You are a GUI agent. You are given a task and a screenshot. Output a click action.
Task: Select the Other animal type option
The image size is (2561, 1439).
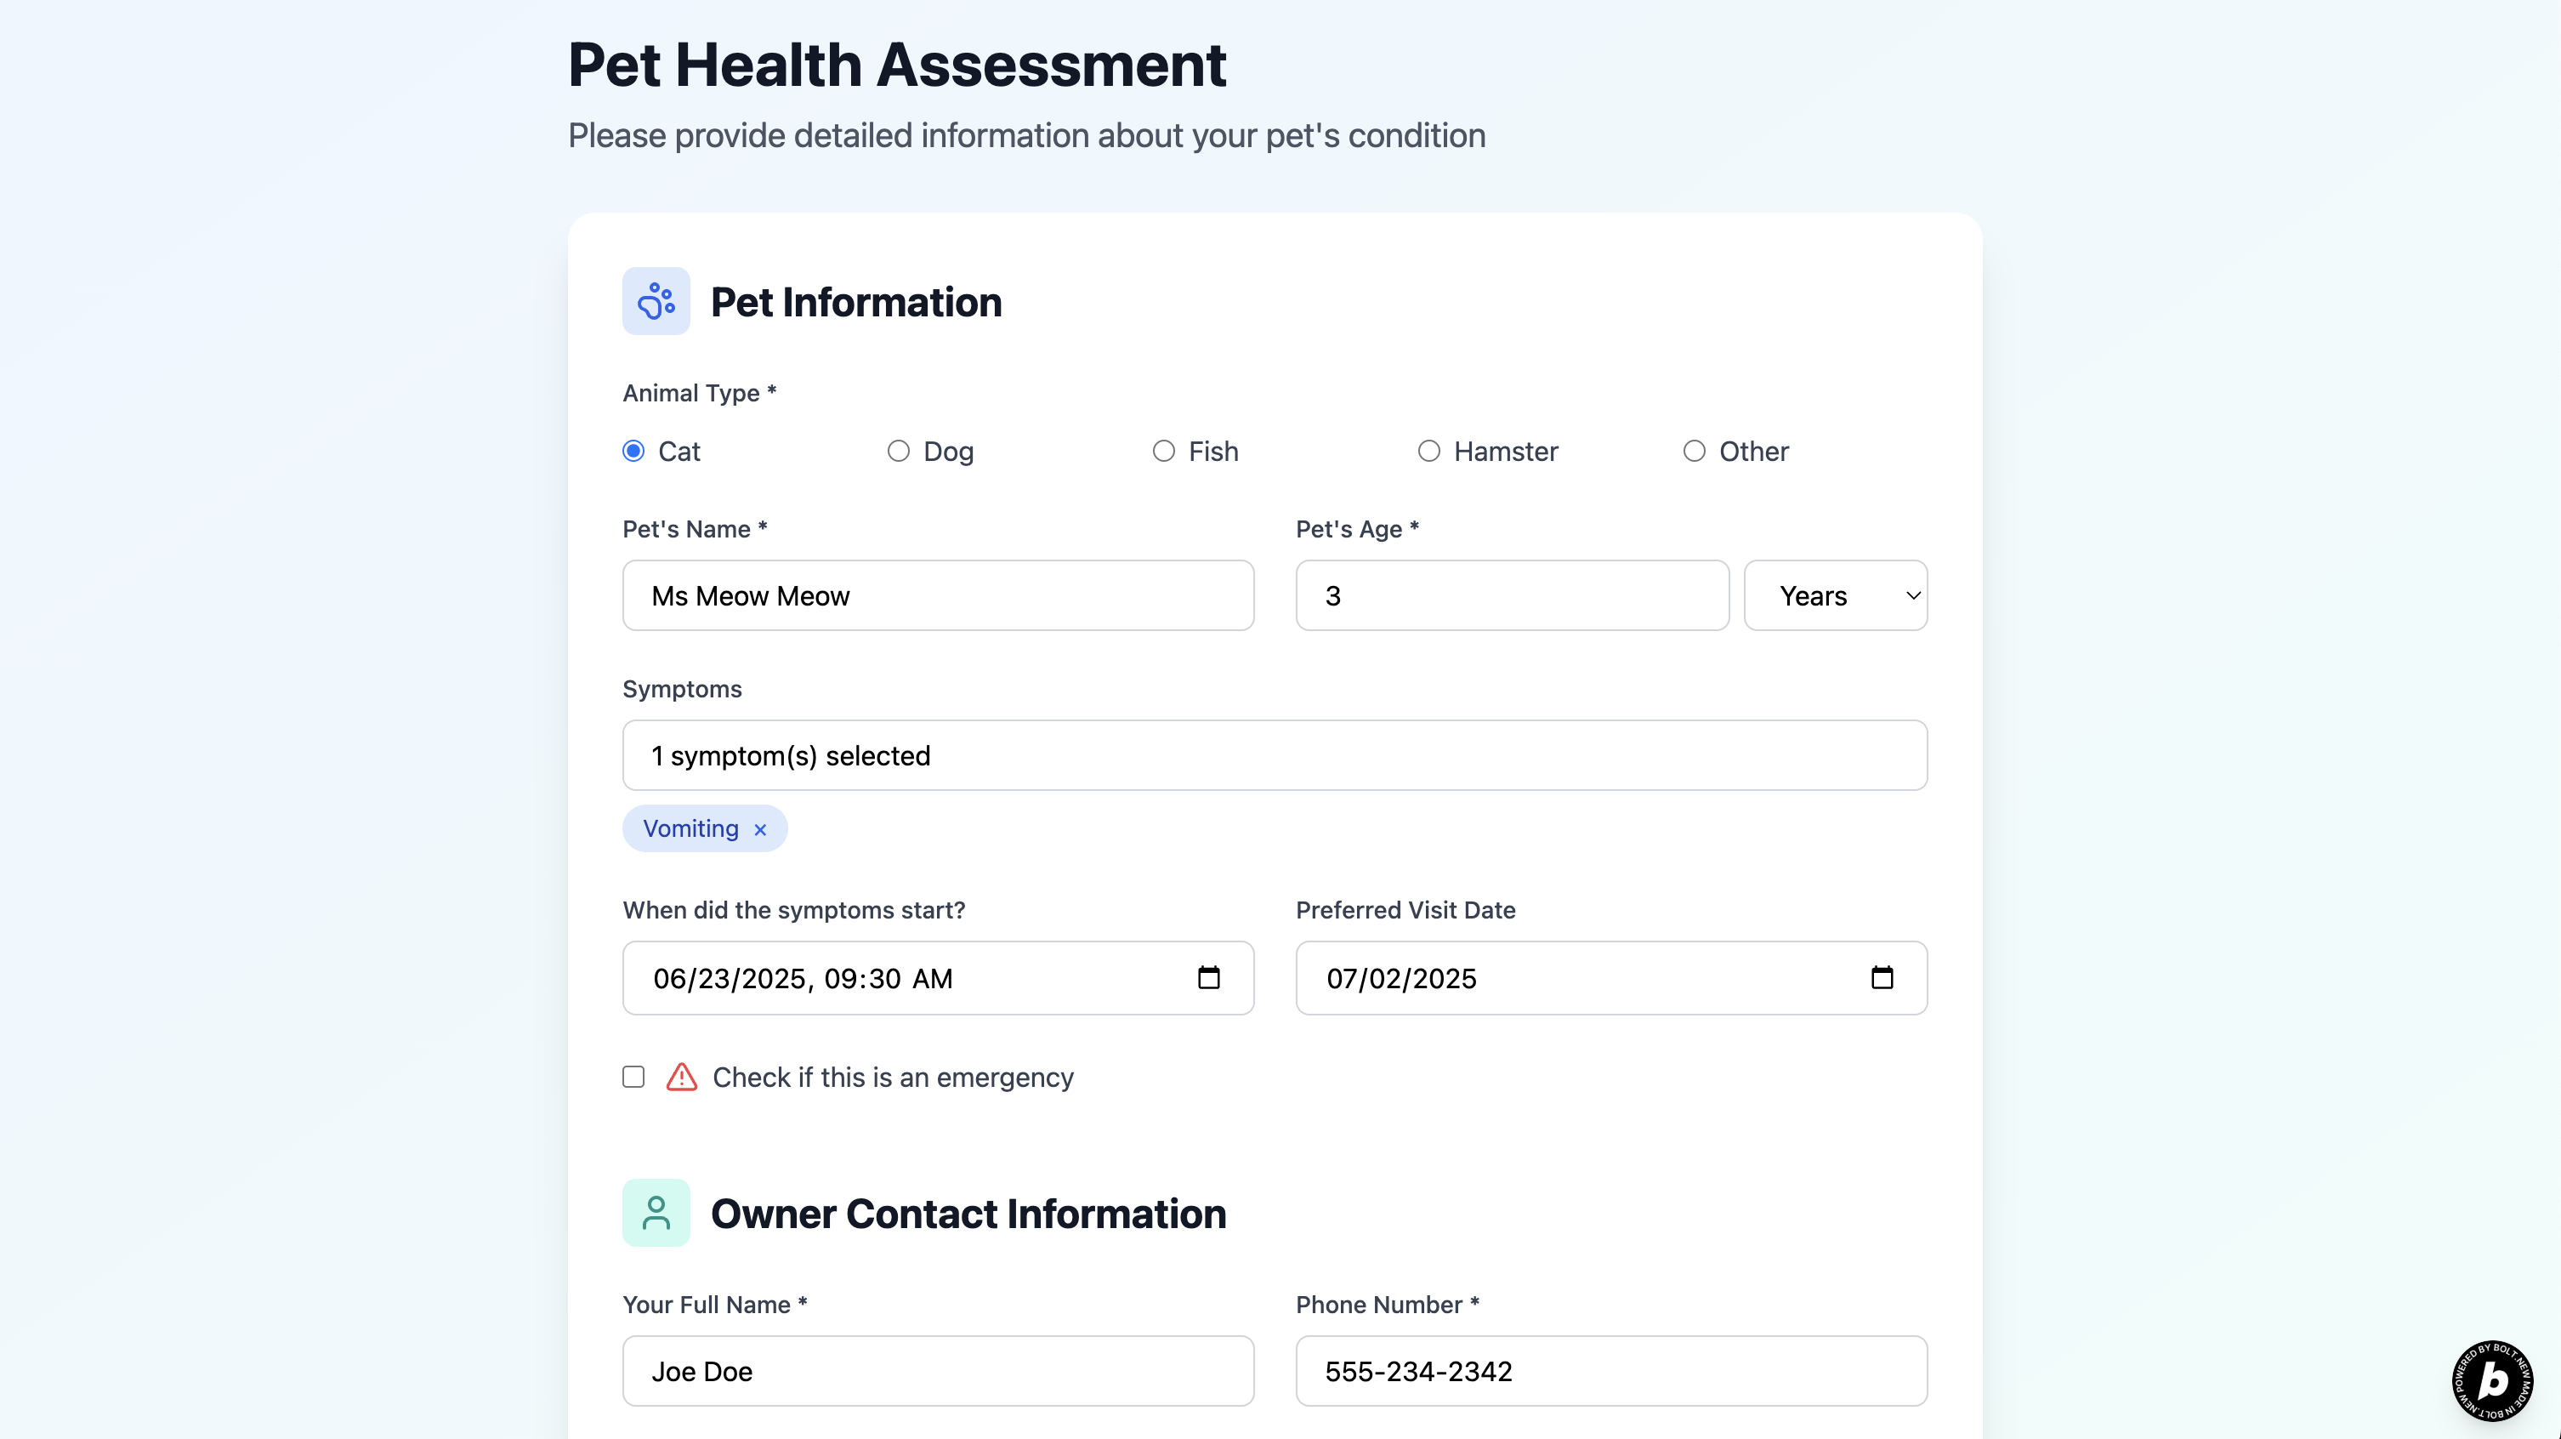1693,451
